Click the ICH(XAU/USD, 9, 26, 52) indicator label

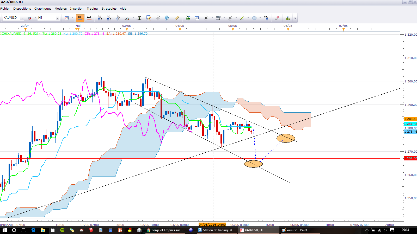(20, 34)
